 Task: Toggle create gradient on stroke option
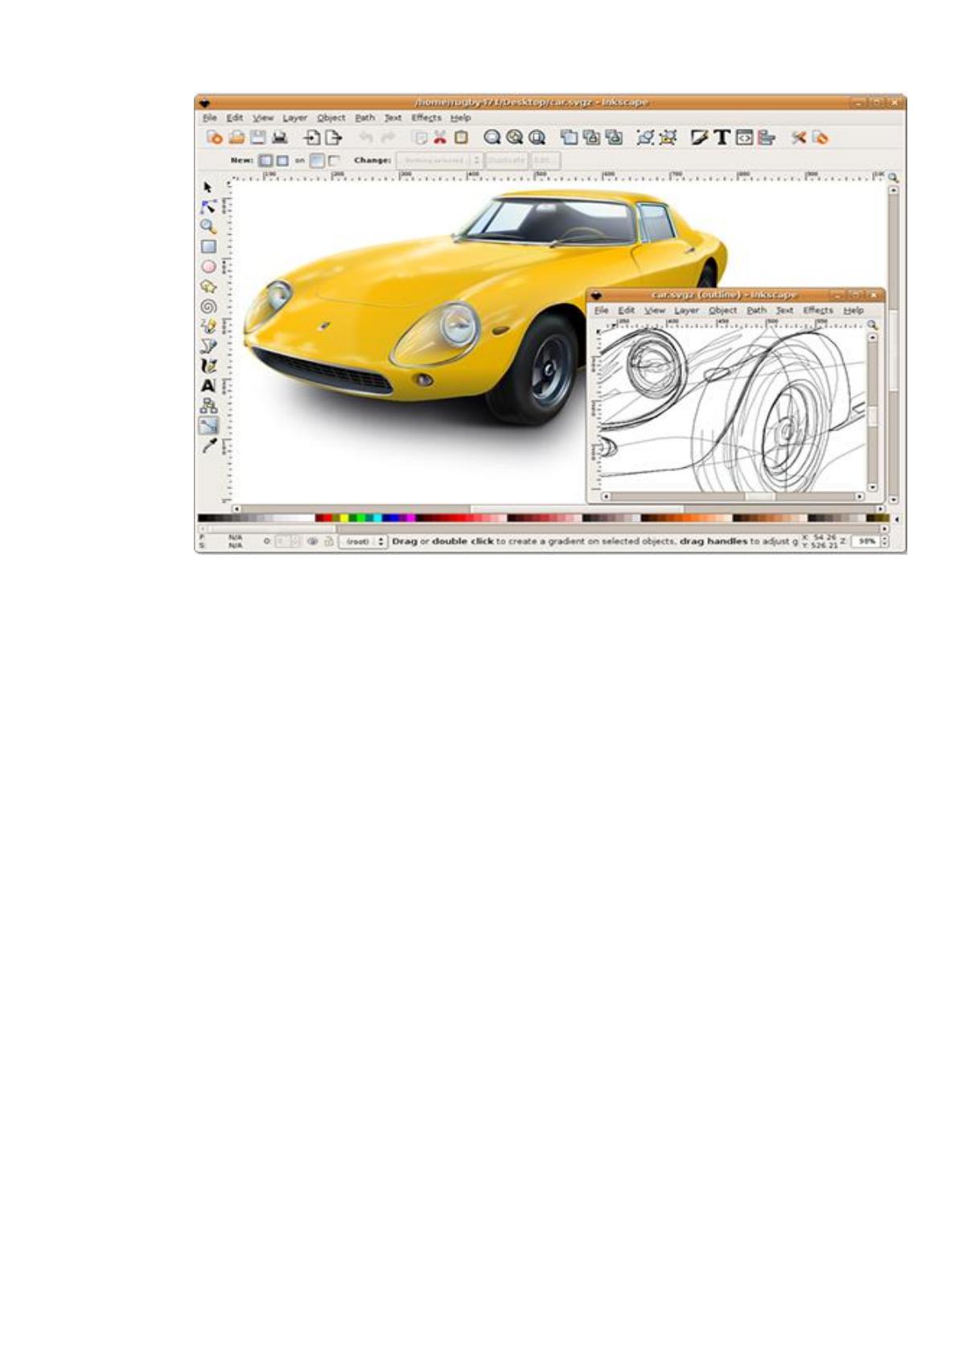[334, 161]
